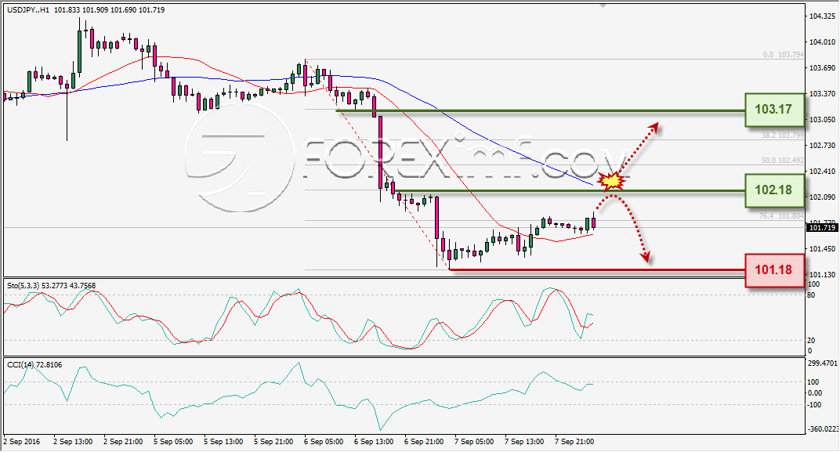The height and width of the screenshot is (452, 840).
Task: Select the green horizontal line at 103.17
Action: point(541,111)
